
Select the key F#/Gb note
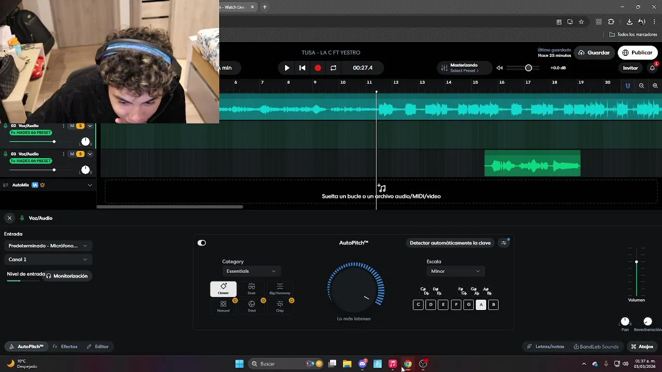(462, 291)
